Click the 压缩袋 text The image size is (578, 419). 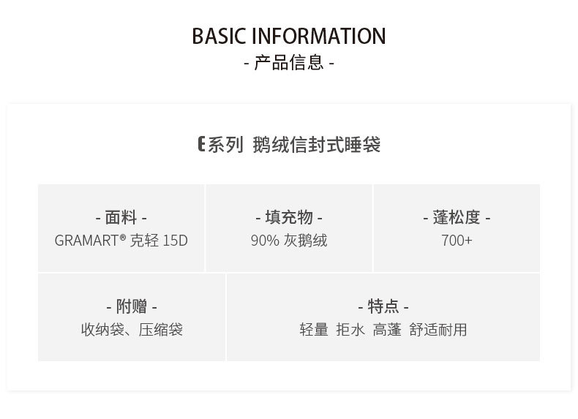pos(161,330)
